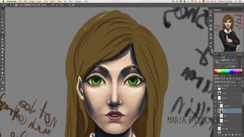This screenshot has width=244, height=137.
Task: Open the brush blend Mode dropdown
Action: (32, 5)
